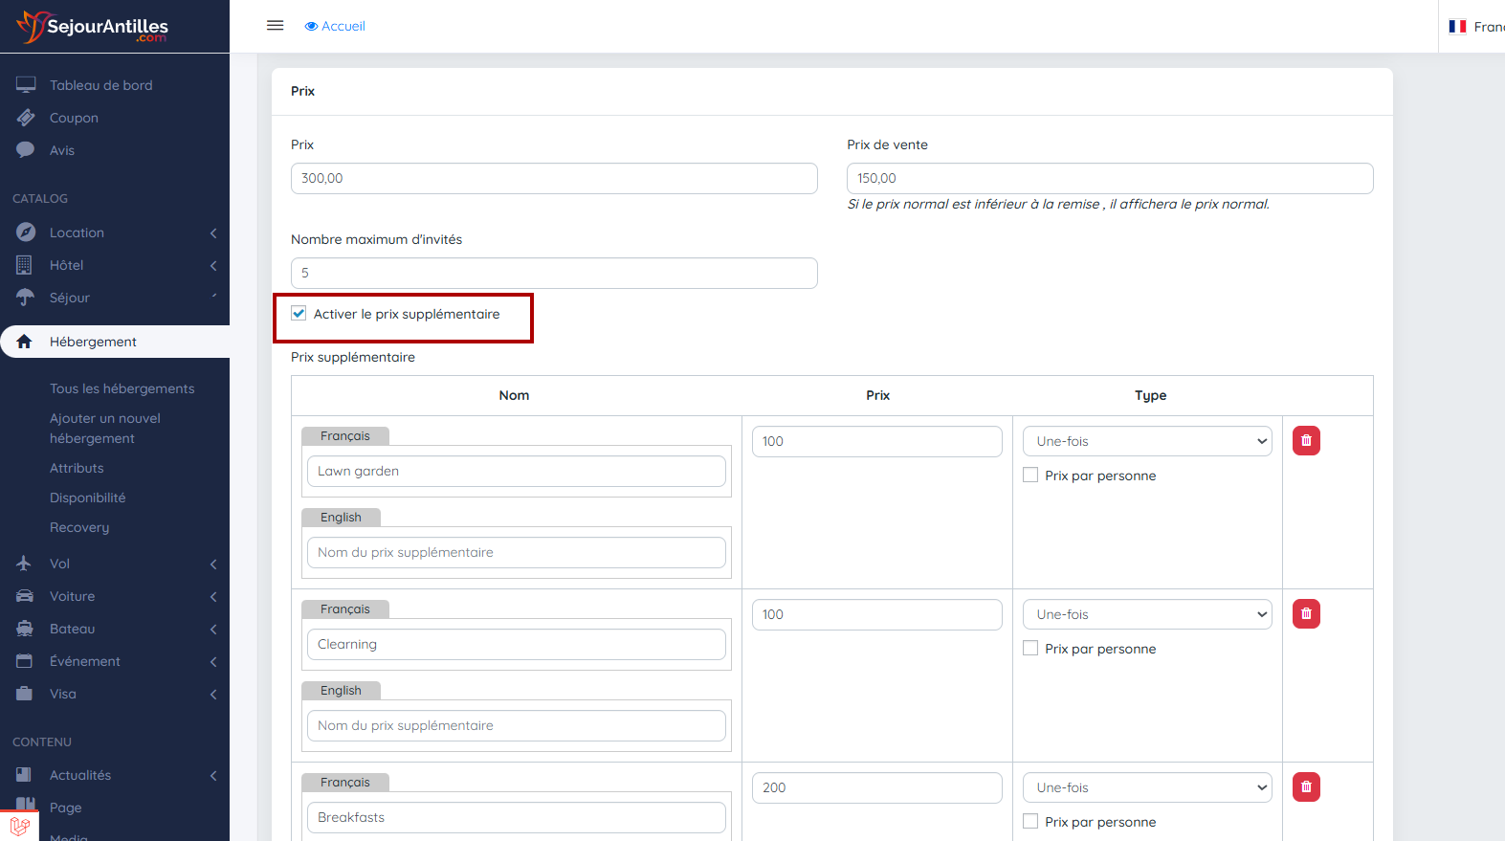Open the Coupon sidebar icon
This screenshot has height=841, width=1505.
pos(26,118)
